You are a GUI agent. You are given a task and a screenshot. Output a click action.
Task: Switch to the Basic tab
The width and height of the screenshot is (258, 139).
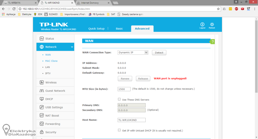coord(119,29)
